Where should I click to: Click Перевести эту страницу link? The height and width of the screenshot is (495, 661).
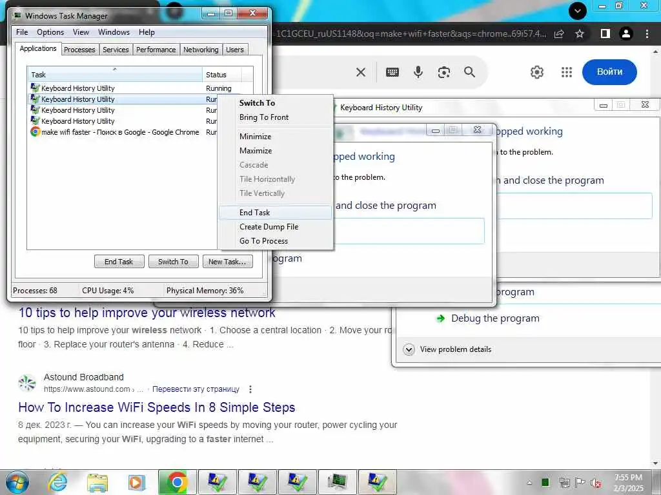pos(196,389)
